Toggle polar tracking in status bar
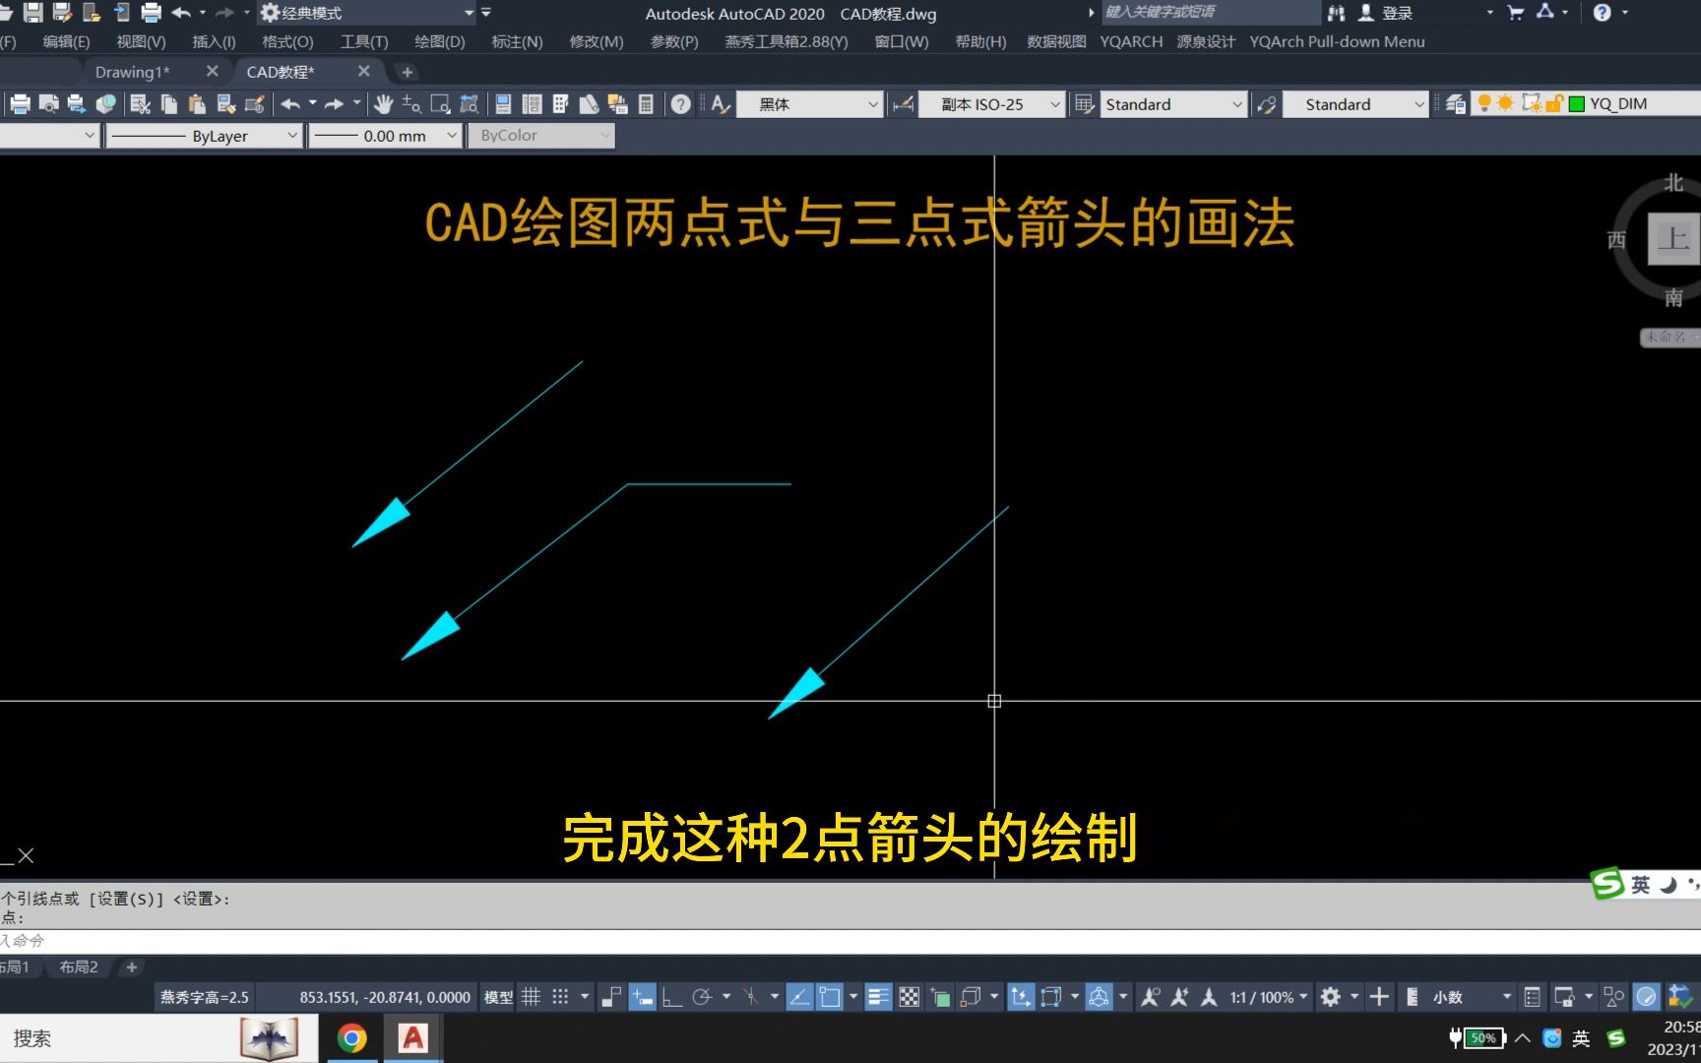Image resolution: width=1701 pixels, height=1063 pixels. click(702, 997)
